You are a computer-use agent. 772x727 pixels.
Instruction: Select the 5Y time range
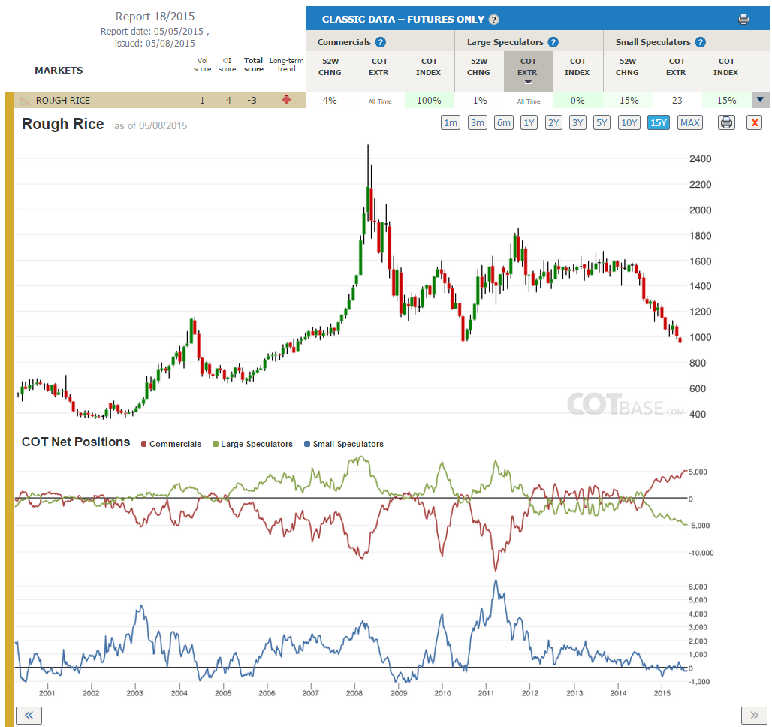pos(602,122)
